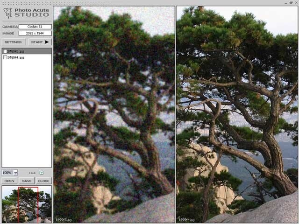Click the 2592 x 1944 image size field

[35, 33]
